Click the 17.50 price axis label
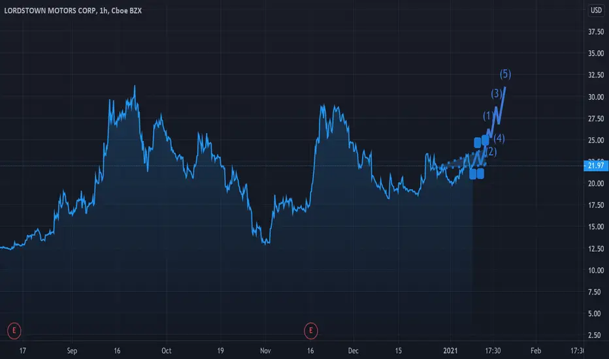The height and width of the screenshot is (359, 609). [596, 205]
